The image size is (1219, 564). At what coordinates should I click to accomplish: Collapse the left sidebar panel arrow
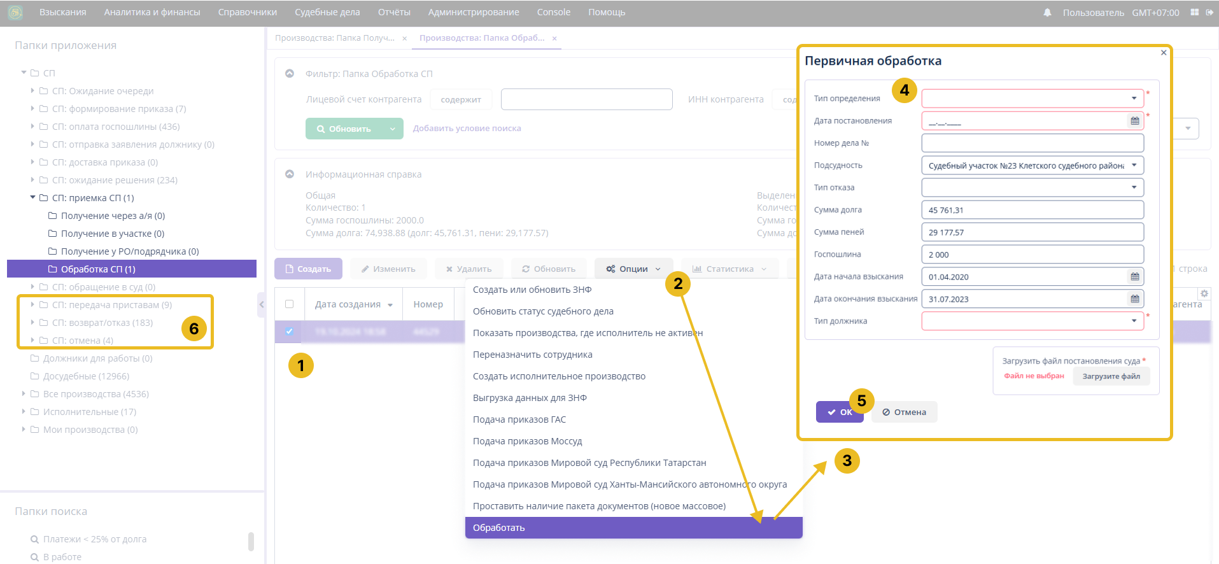(x=261, y=305)
